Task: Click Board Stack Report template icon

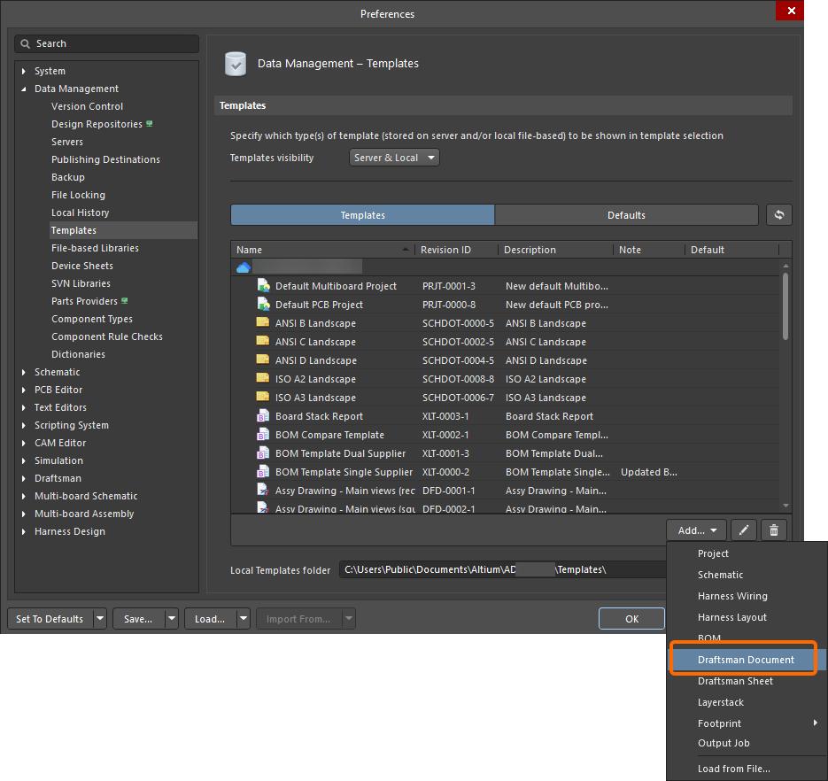Action: pyautogui.click(x=263, y=416)
